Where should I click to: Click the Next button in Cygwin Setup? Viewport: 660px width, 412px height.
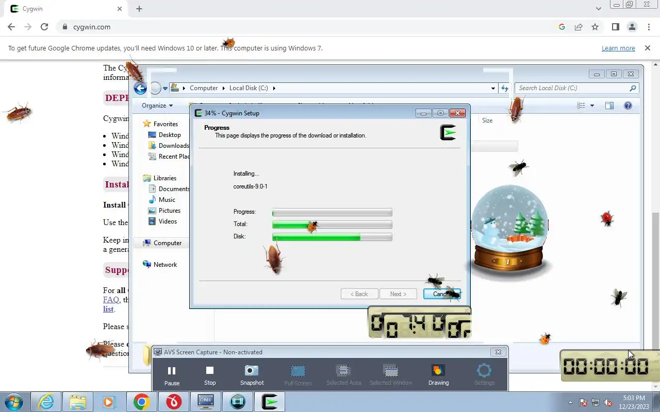pos(398,294)
